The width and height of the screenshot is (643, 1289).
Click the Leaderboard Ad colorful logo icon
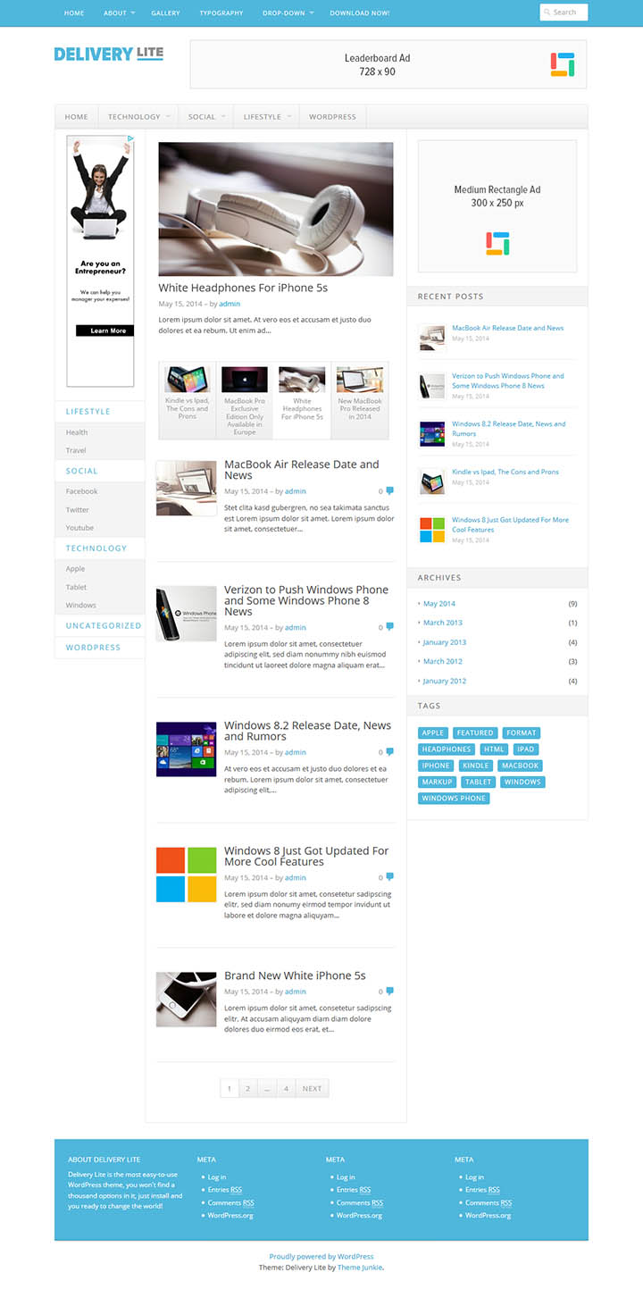[x=563, y=64]
